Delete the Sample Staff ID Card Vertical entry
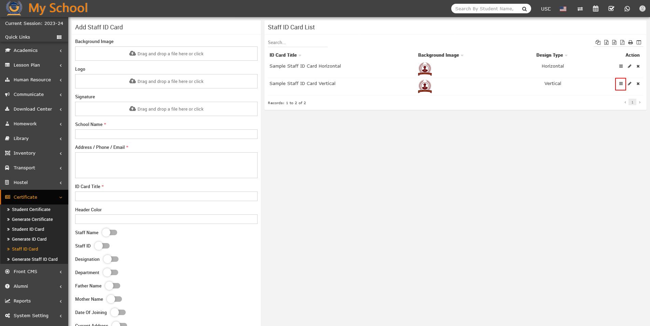 [x=638, y=84]
